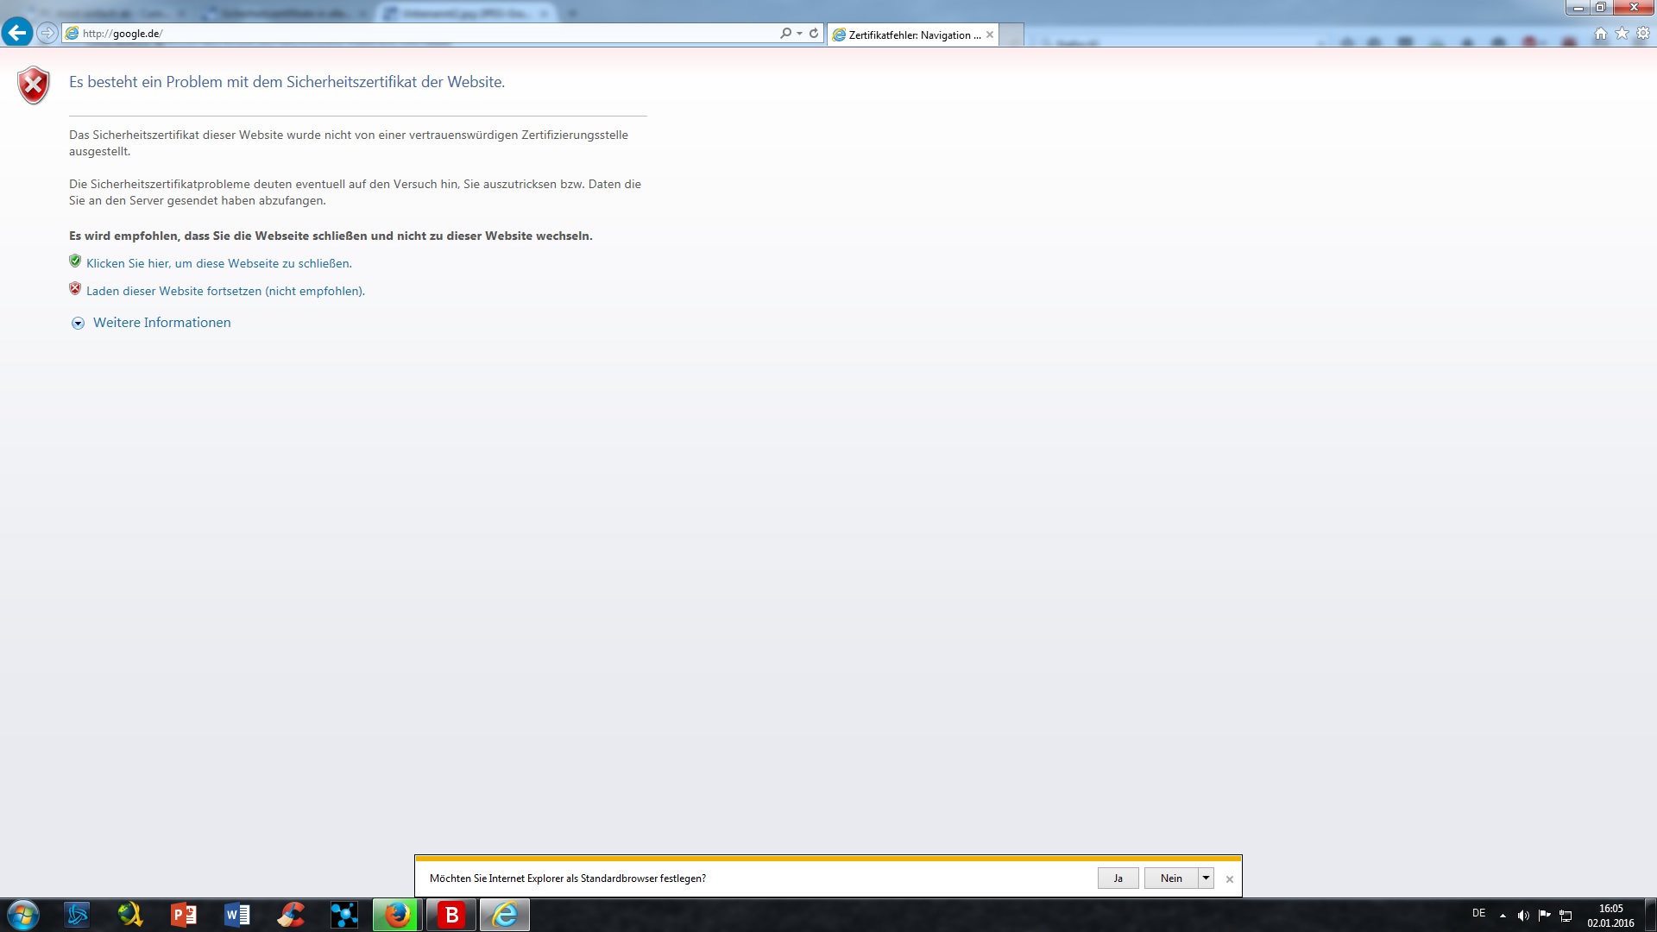Click Laden dieser Website fortsetzen link
The height and width of the screenshot is (932, 1657).
pyautogui.click(x=225, y=291)
